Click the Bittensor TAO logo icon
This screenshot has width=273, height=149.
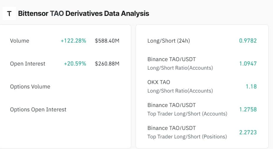pos(9,14)
